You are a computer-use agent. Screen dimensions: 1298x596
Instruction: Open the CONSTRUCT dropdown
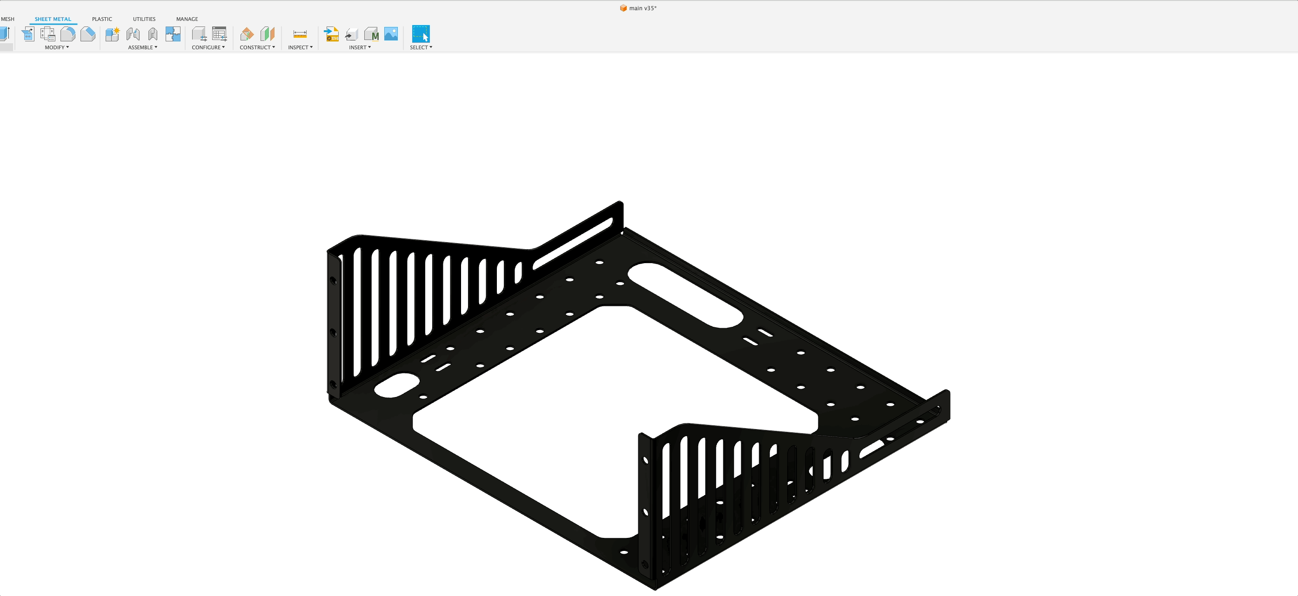pos(257,47)
